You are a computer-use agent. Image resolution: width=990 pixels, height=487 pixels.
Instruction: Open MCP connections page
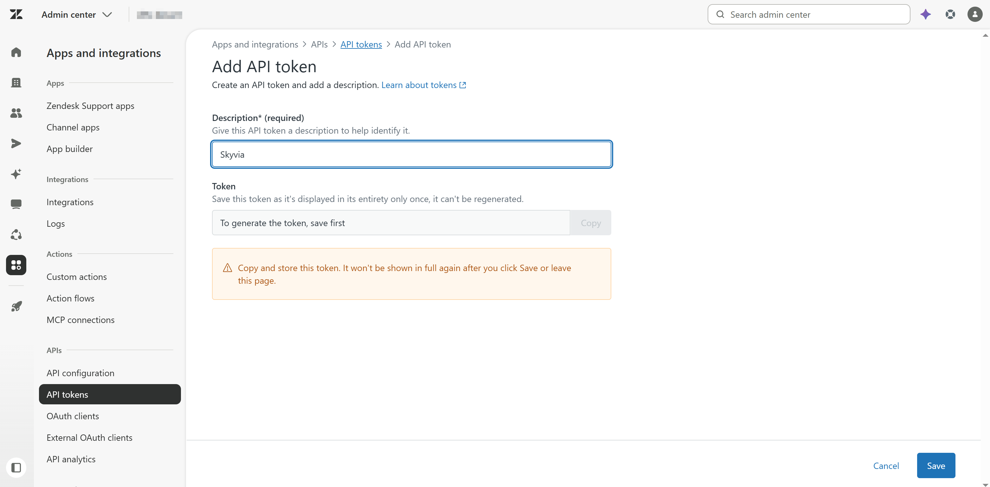[x=80, y=319]
